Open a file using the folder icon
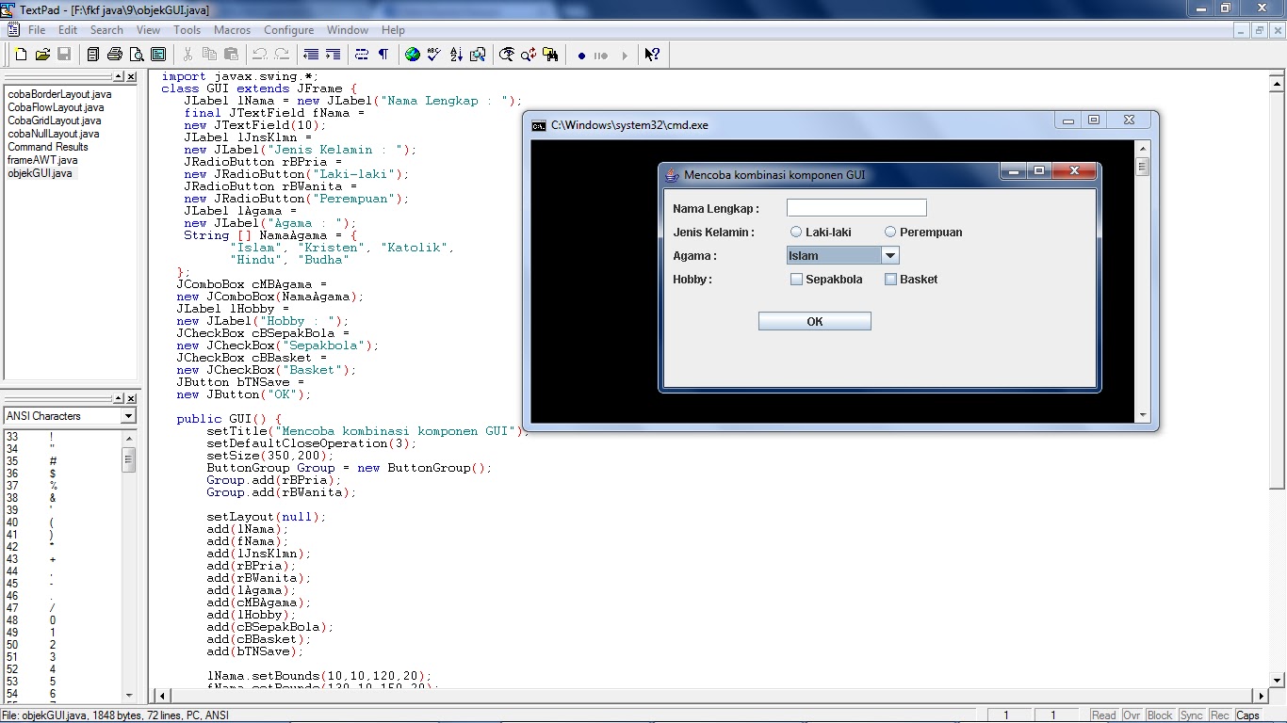Image resolution: width=1287 pixels, height=723 pixels. (x=42, y=55)
